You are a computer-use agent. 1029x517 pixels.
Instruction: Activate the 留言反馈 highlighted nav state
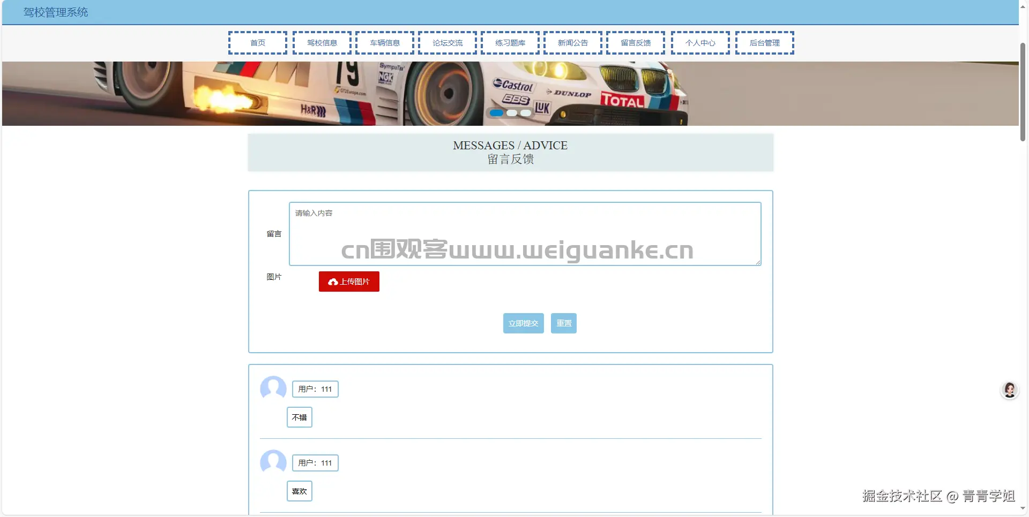[635, 43]
